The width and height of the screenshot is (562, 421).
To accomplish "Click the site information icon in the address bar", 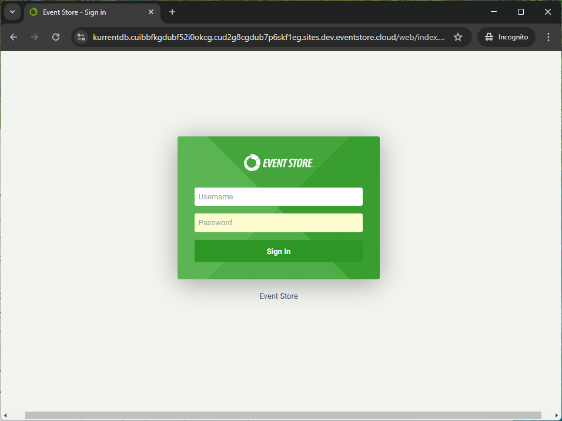I will coord(79,36).
